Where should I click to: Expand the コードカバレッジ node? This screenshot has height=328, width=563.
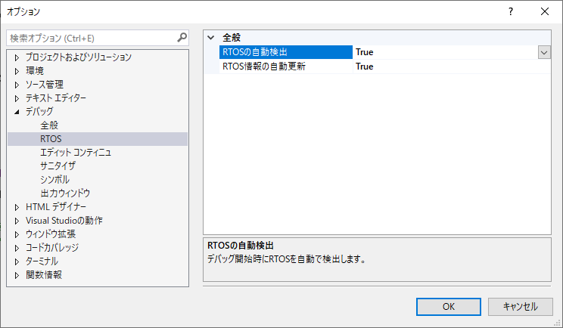17,248
